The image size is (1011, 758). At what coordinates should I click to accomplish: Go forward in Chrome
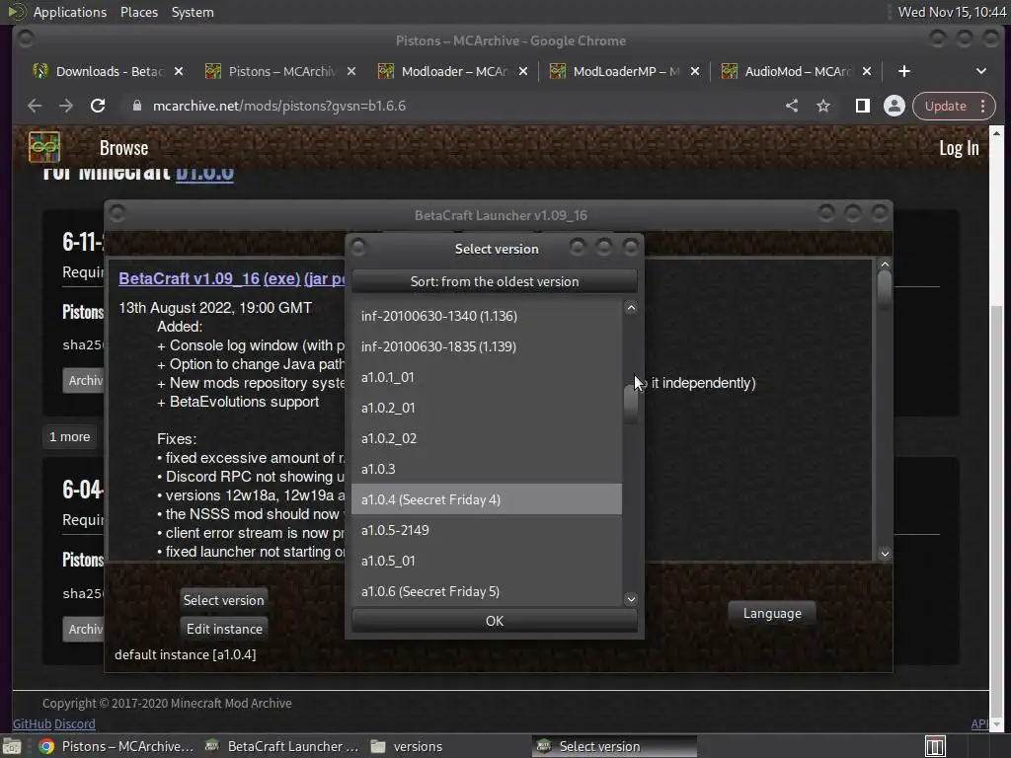tap(66, 106)
